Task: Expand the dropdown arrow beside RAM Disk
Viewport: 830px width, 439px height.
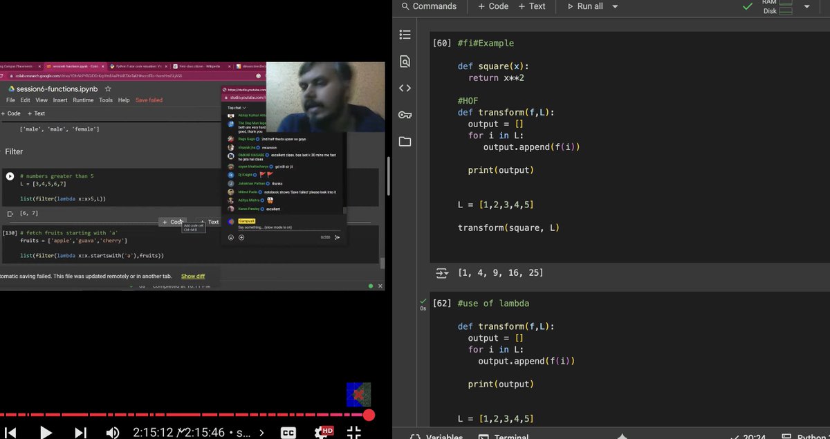Action: pyautogui.click(x=806, y=6)
